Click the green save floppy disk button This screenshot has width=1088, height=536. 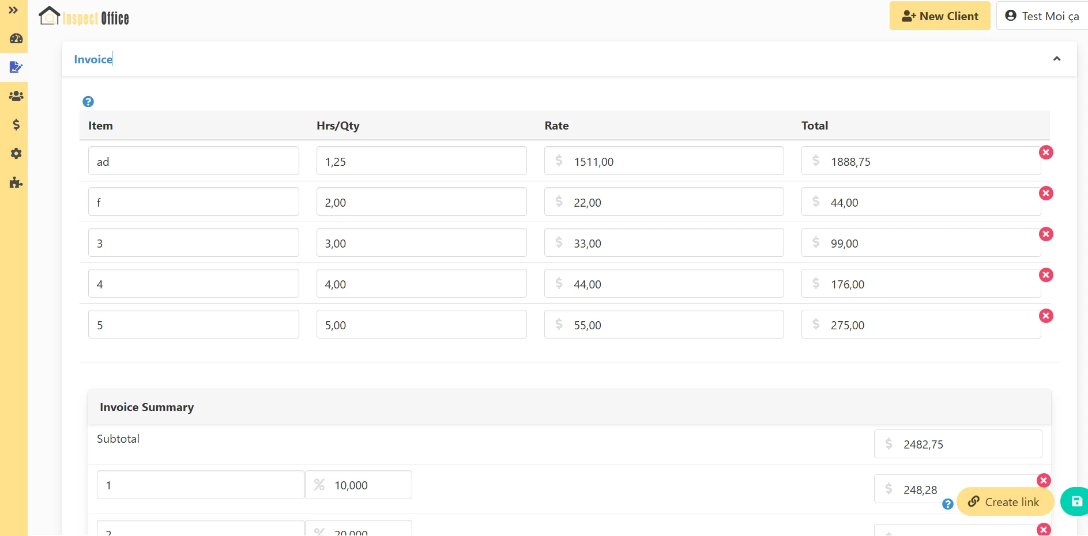click(x=1076, y=501)
